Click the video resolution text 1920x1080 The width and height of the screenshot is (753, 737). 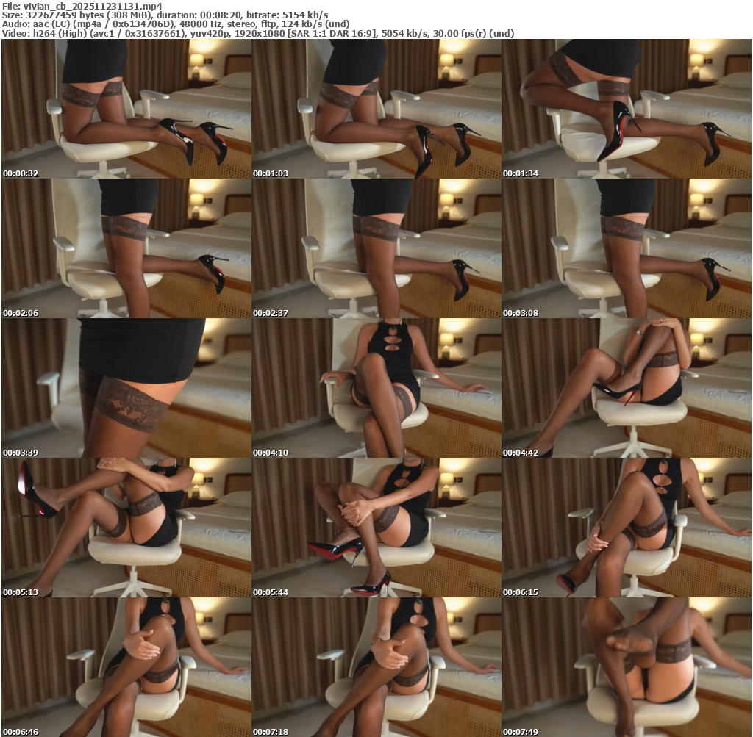(x=260, y=34)
